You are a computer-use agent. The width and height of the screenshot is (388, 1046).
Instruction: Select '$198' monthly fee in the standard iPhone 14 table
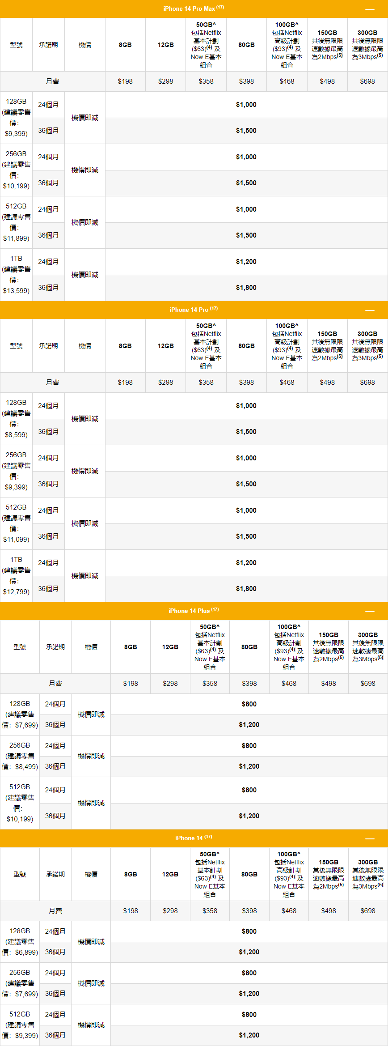131,911
